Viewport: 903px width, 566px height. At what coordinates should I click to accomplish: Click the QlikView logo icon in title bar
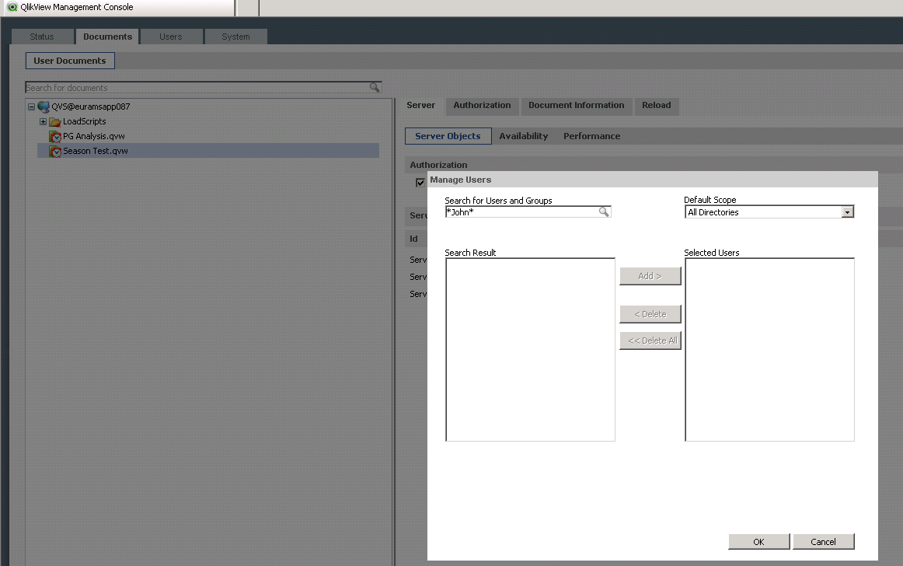pos(12,7)
